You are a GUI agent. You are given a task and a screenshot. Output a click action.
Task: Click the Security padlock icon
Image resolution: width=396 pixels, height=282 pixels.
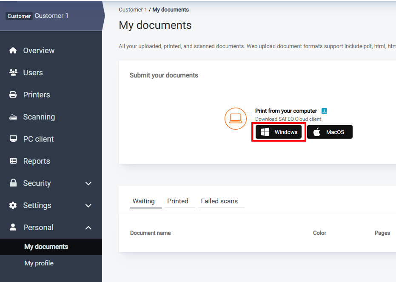13,183
